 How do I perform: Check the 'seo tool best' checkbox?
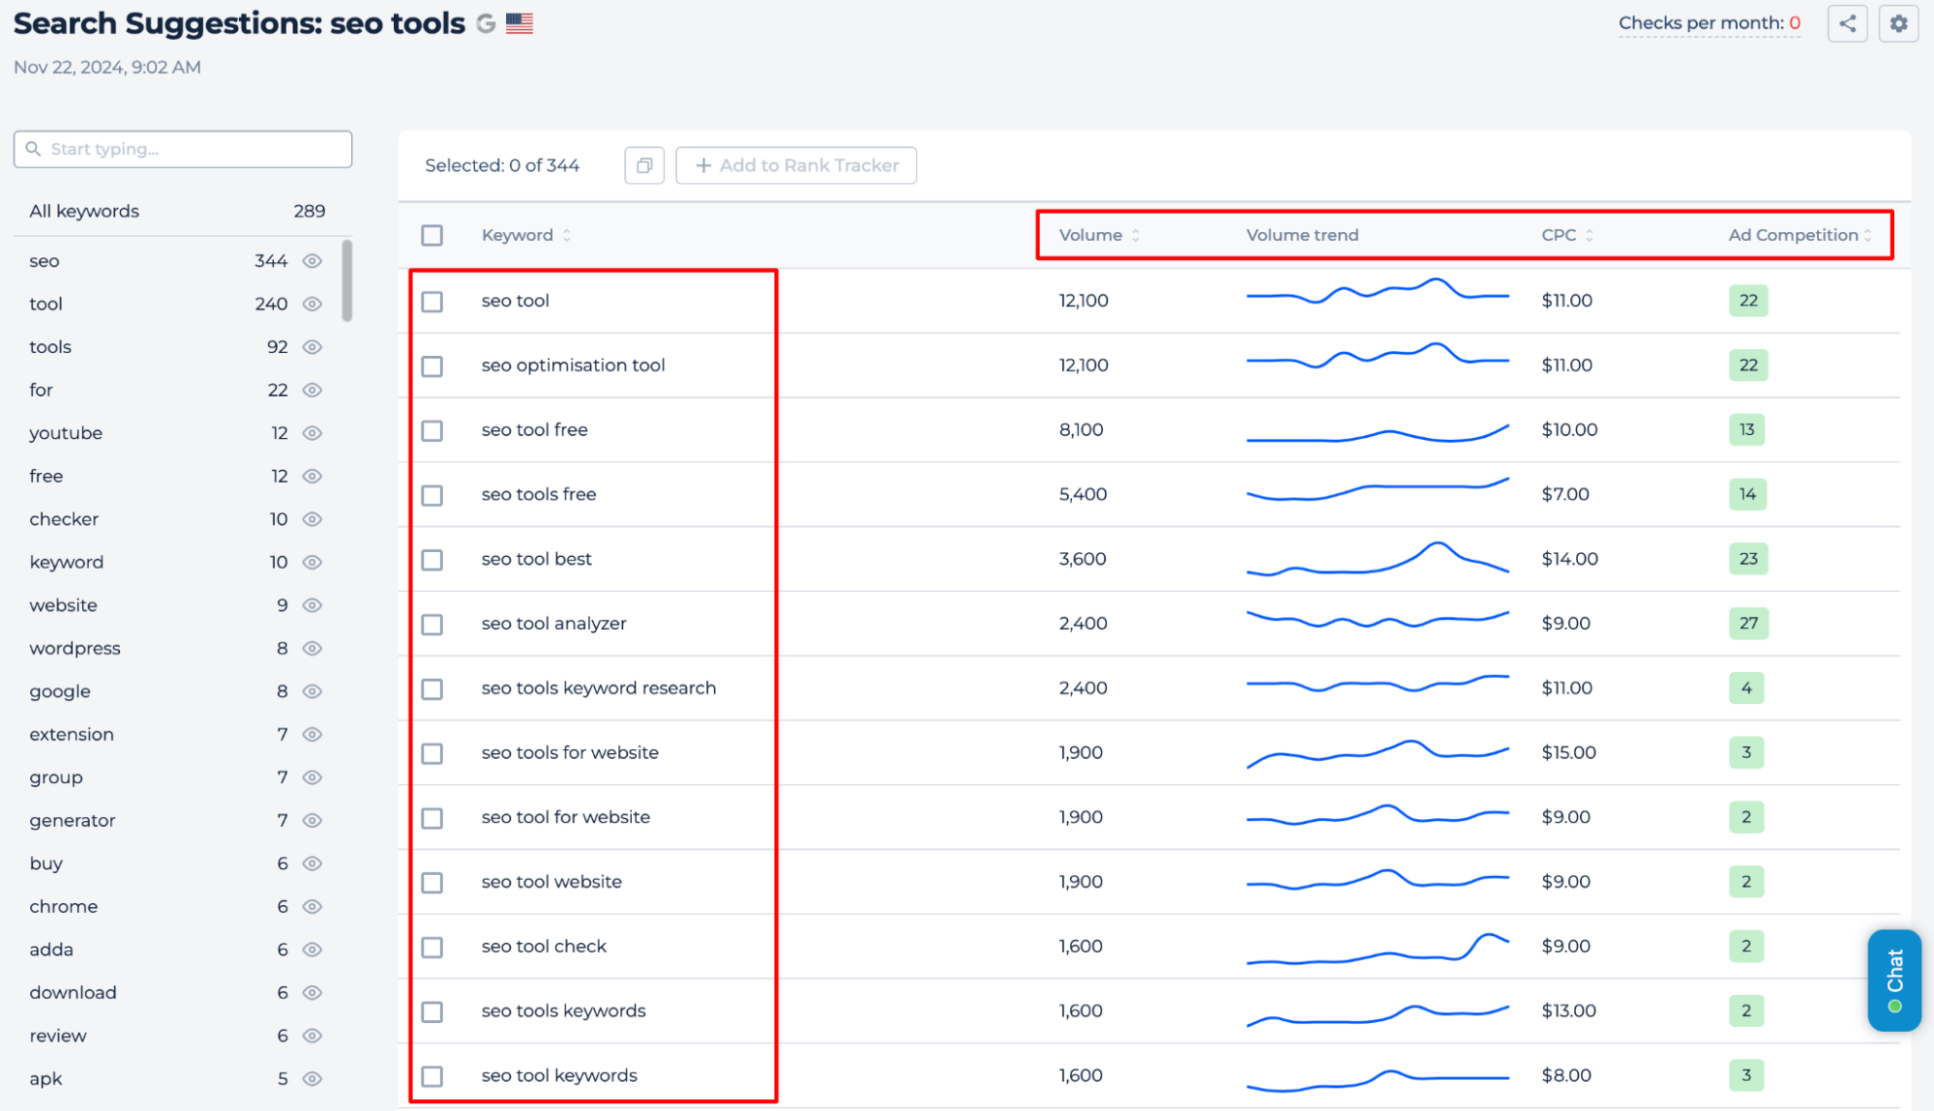click(432, 560)
